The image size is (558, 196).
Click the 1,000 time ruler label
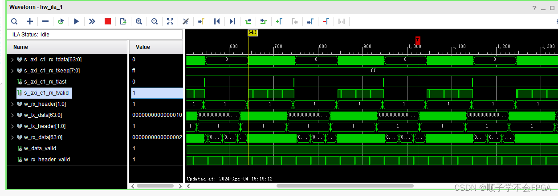pyautogui.click(x=415, y=46)
